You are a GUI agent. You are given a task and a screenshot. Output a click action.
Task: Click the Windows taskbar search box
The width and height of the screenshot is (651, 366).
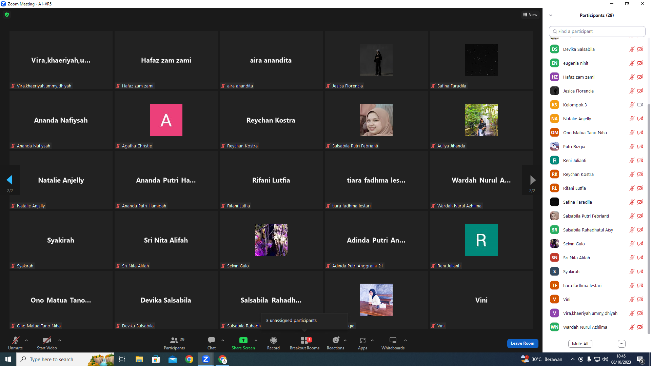[x=65, y=359]
